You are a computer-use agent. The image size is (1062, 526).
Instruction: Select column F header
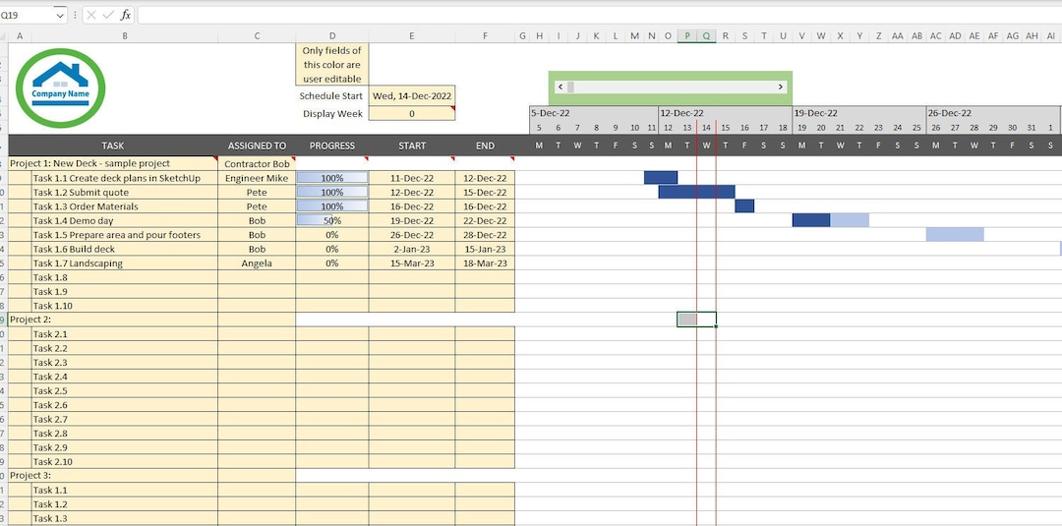click(485, 36)
